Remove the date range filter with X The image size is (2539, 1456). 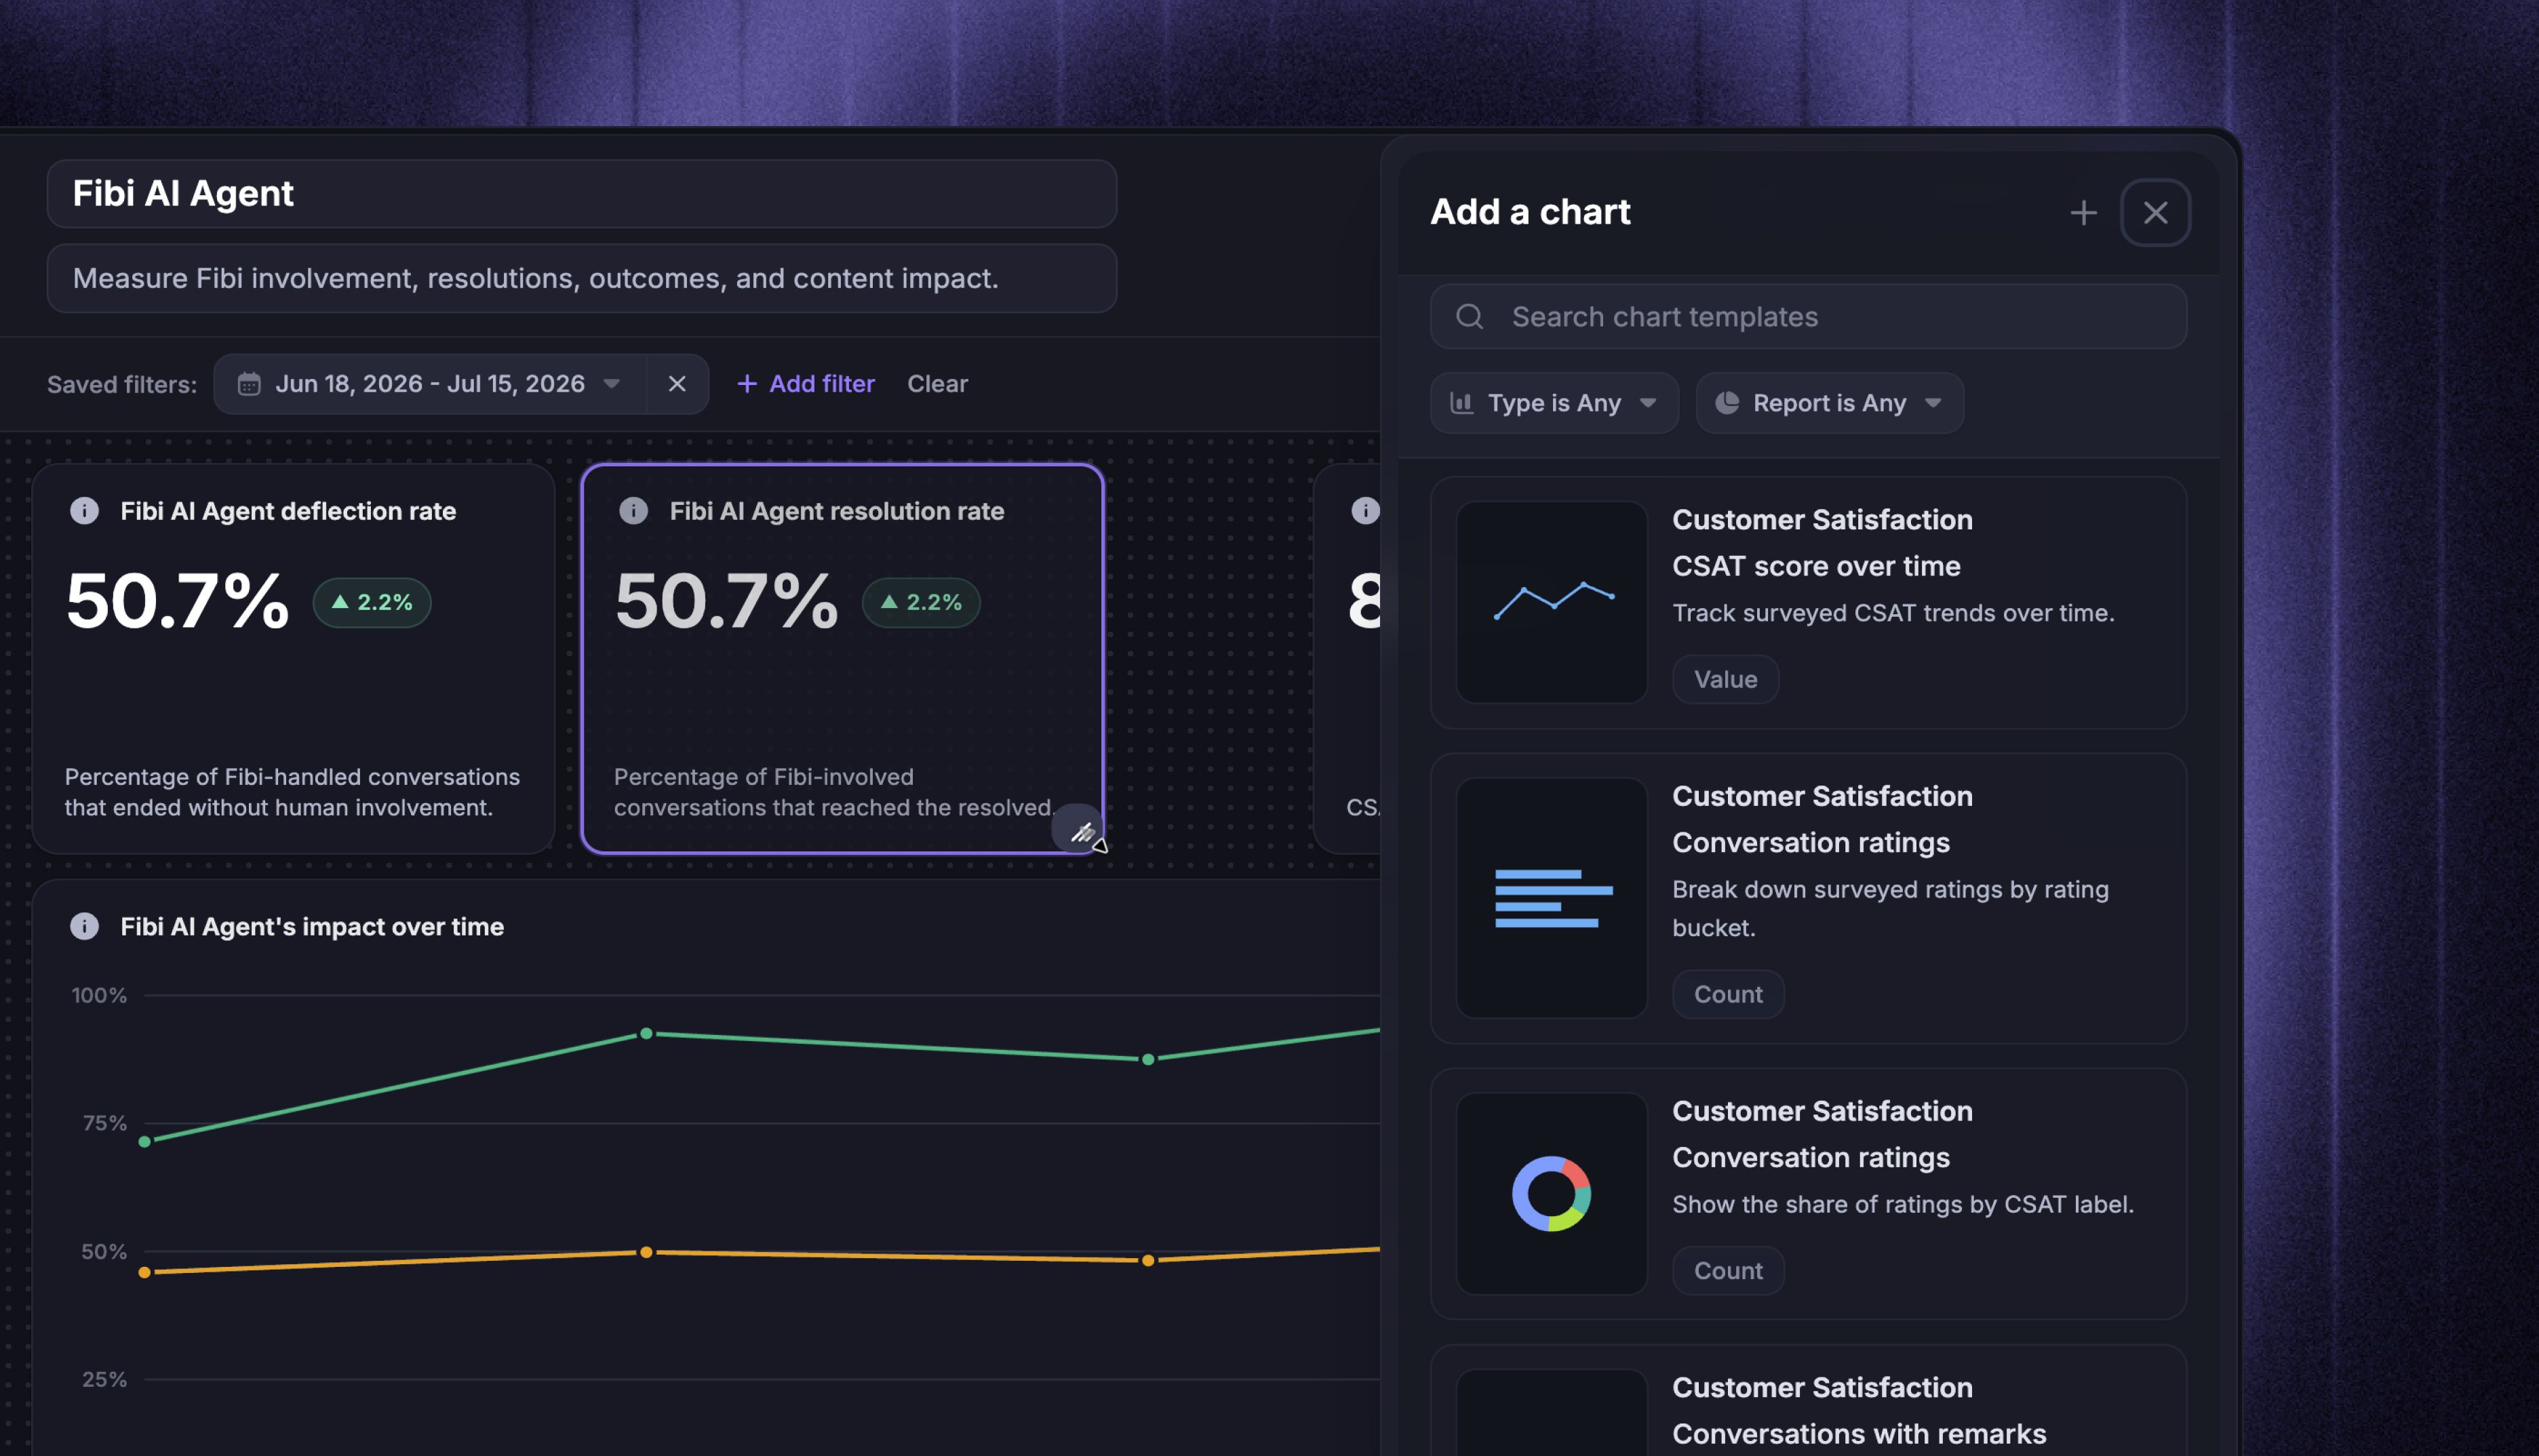tap(677, 384)
